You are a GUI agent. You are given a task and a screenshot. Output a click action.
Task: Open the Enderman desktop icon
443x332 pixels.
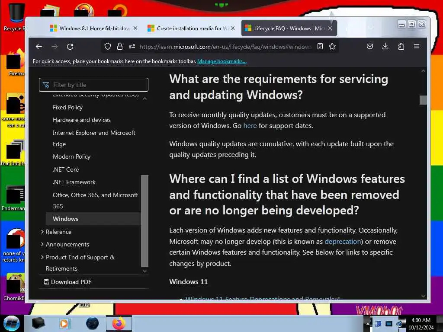coord(14,198)
